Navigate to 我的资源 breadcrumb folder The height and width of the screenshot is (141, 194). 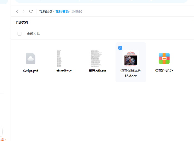tap(62, 12)
